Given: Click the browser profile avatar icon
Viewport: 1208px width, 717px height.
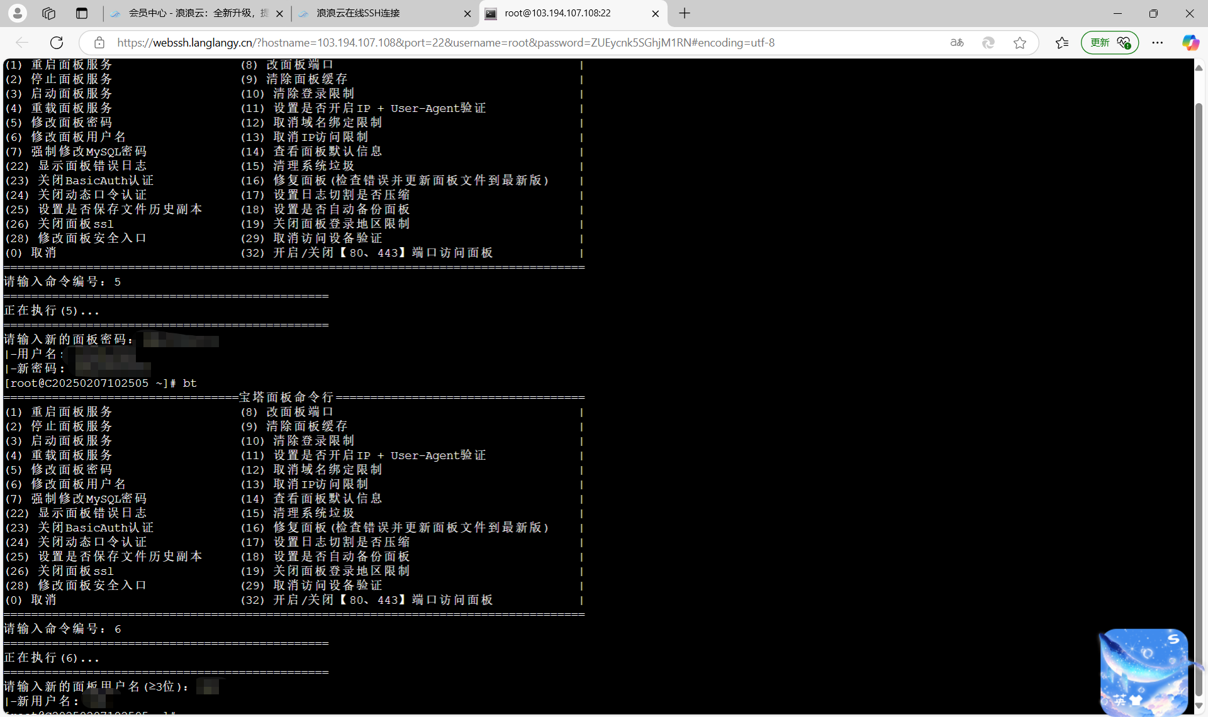Looking at the screenshot, I should coord(18,13).
